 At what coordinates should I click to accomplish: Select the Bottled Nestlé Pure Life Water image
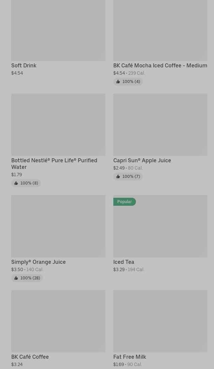58,124
